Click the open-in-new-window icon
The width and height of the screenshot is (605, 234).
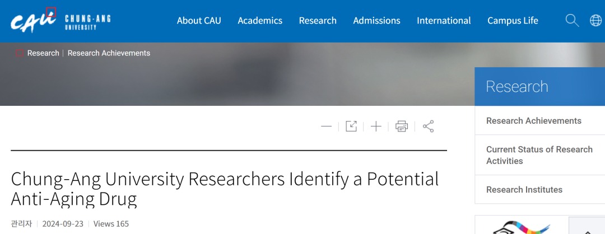[351, 127]
